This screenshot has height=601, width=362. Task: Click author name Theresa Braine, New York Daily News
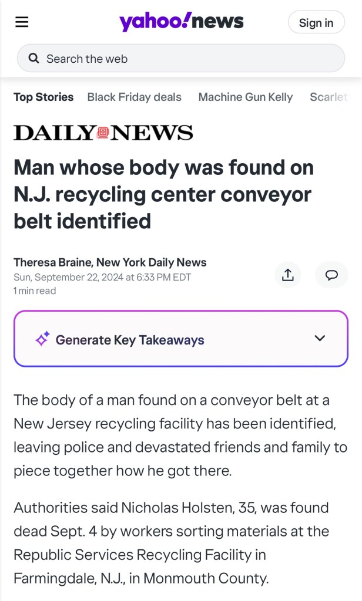coord(110,262)
